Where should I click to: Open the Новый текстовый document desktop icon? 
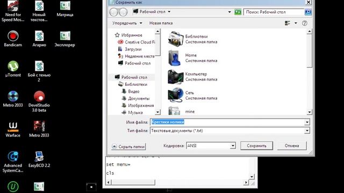click(39, 11)
